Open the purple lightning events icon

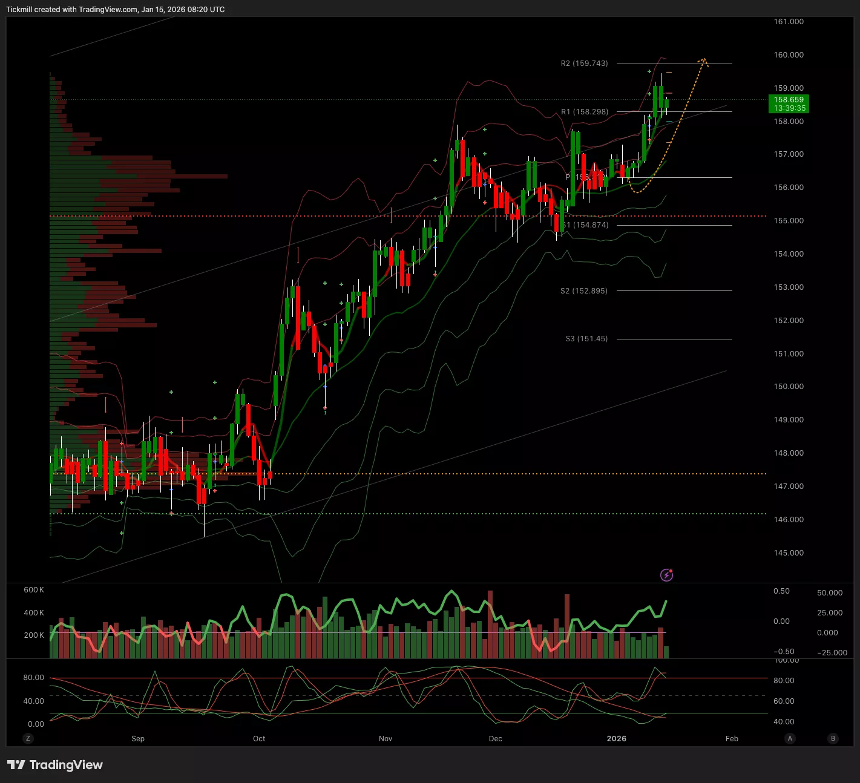666,575
